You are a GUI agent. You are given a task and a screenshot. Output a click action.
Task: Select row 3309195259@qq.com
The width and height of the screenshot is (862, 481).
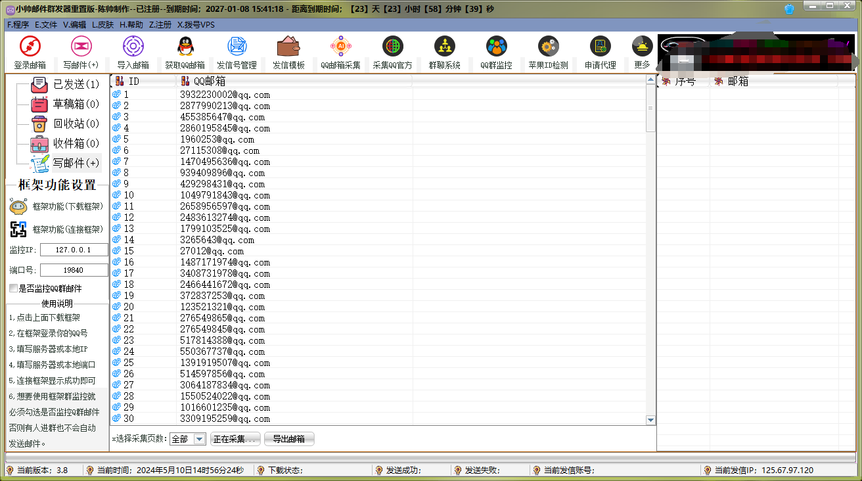click(x=378, y=419)
